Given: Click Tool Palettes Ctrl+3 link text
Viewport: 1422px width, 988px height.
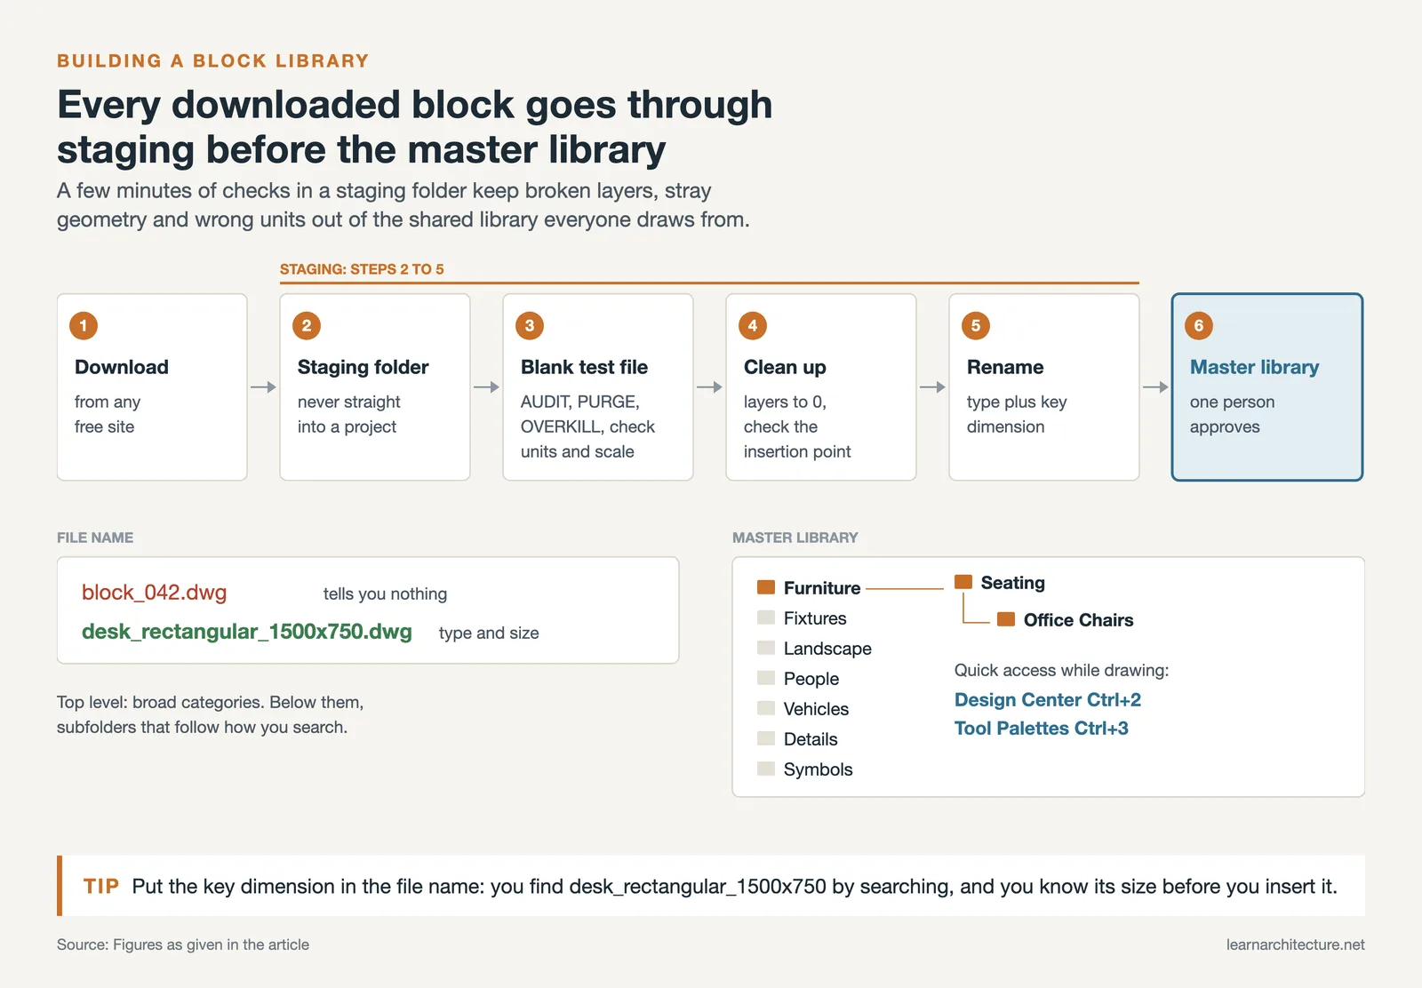Looking at the screenshot, I should (1042, 728).
